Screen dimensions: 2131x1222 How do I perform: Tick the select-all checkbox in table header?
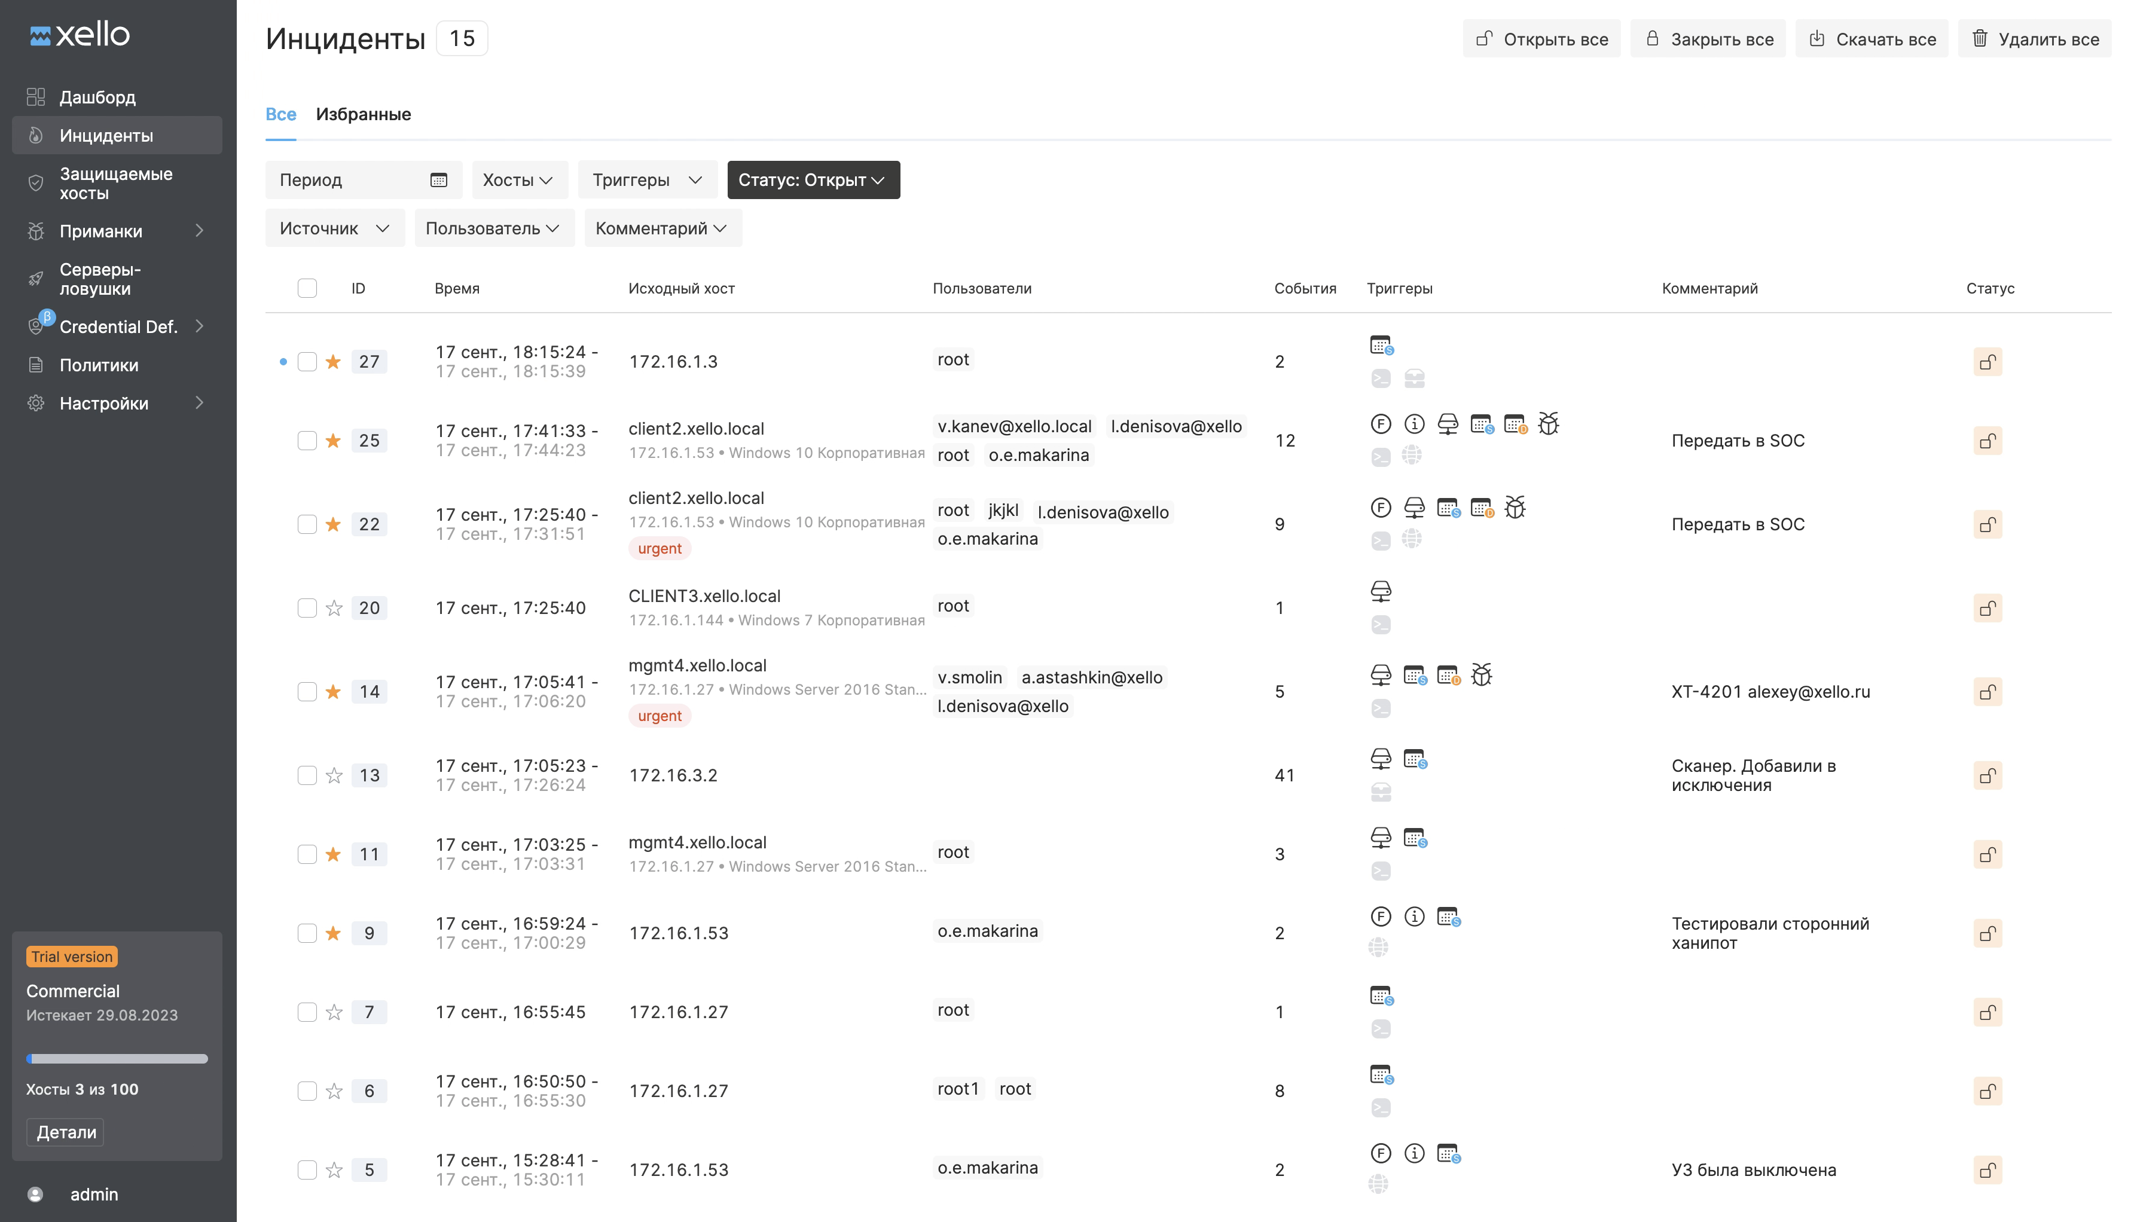coord(307,288)
